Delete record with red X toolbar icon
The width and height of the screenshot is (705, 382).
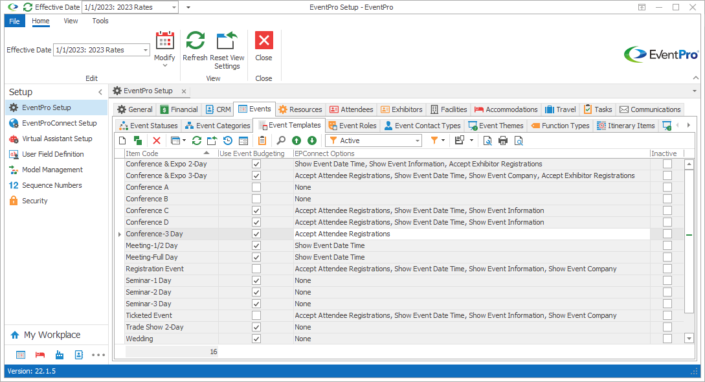[157, 140]
